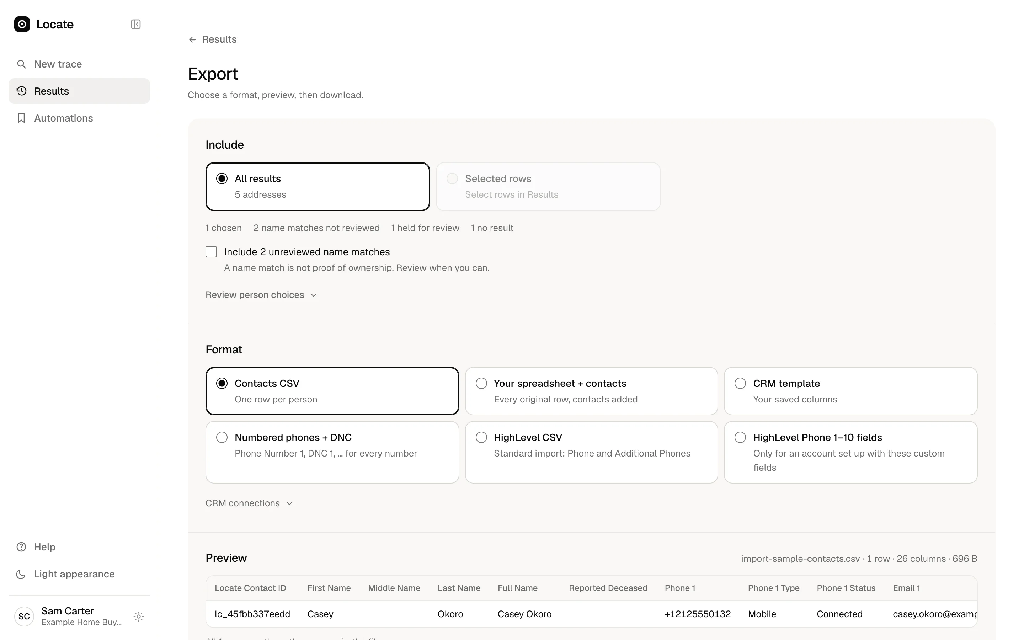Choose Your spreadsheet + contacts format
The height and width of the screenshot is (640, 1024).
(x=591, y=391)
